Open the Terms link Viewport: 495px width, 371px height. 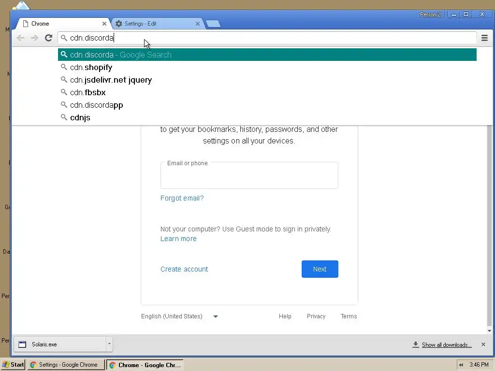pyautogui.click(x=349, y=316)
